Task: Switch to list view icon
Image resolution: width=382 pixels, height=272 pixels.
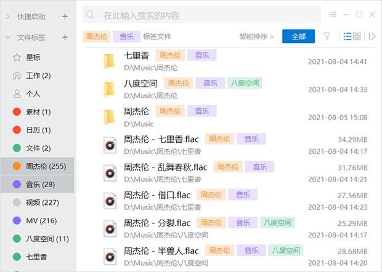Action: 347,36
